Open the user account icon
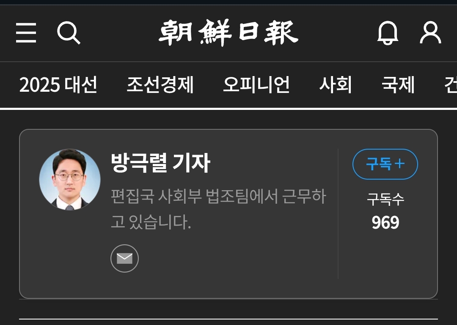Screen dimensions: 457x325 click(x=430, y=32)
